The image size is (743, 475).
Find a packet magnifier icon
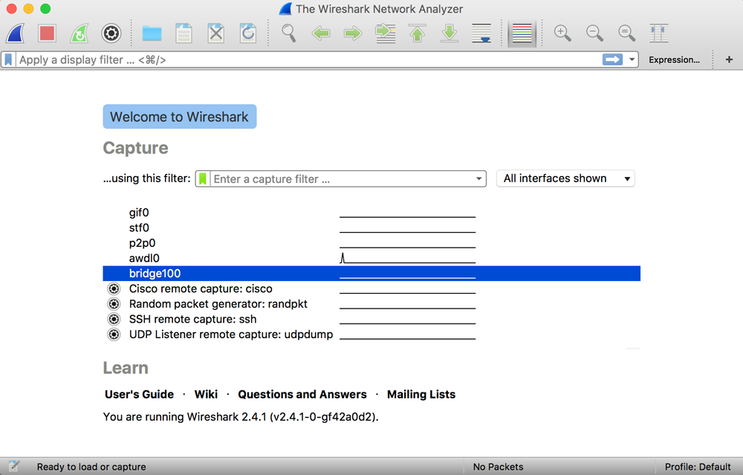(288, 33)
